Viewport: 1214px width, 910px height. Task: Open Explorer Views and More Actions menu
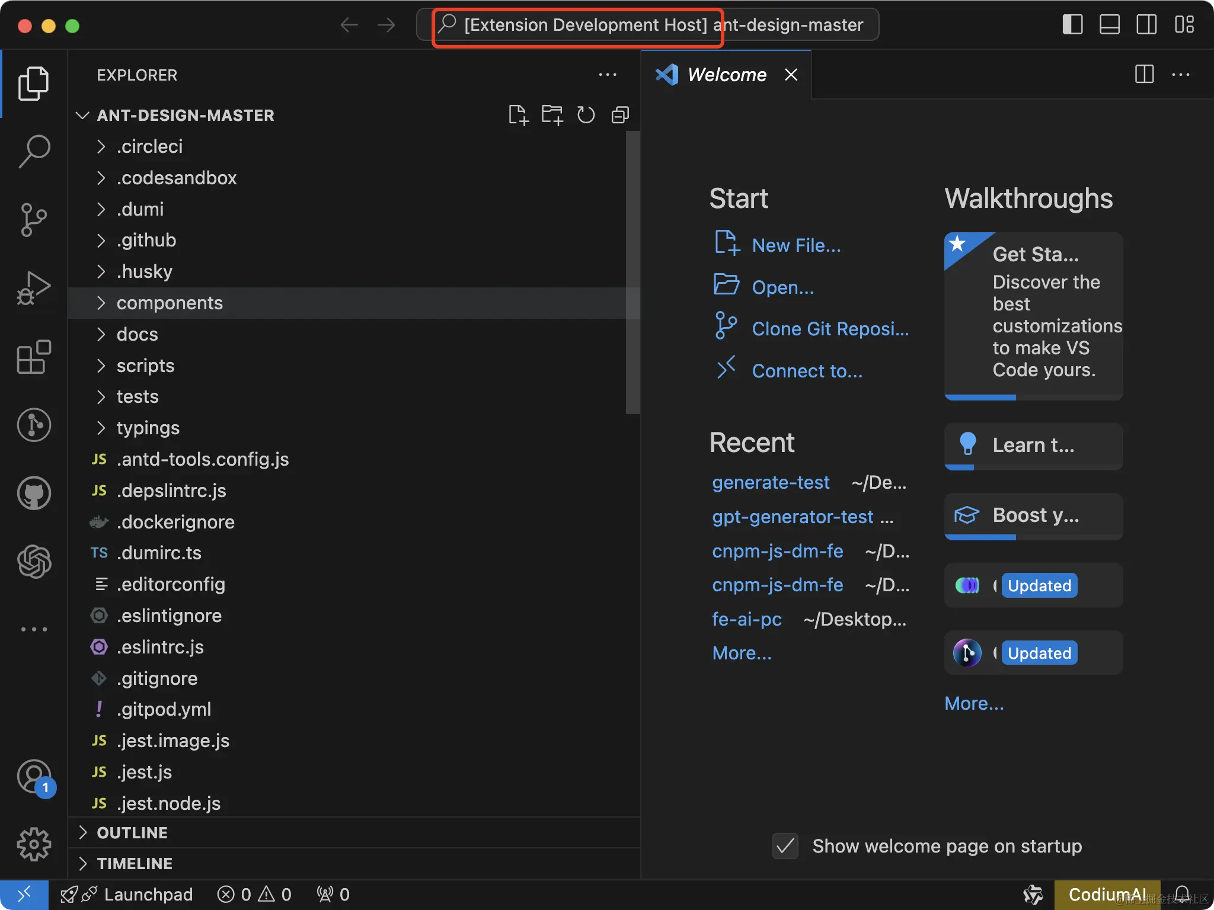[x=608, y=75]
